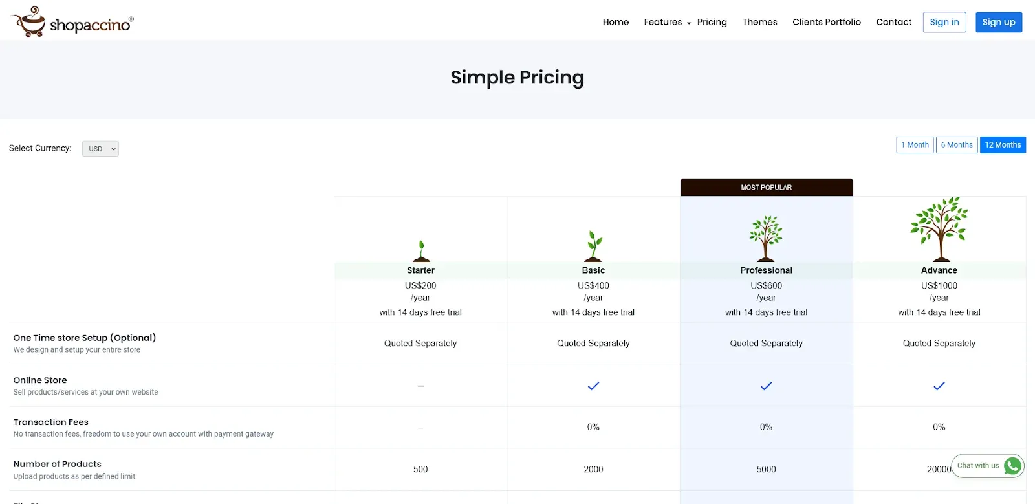Click the Basic plan seedling icon
The width and height of the screenshot is (1035, 504).
click(x=594, y=246)
